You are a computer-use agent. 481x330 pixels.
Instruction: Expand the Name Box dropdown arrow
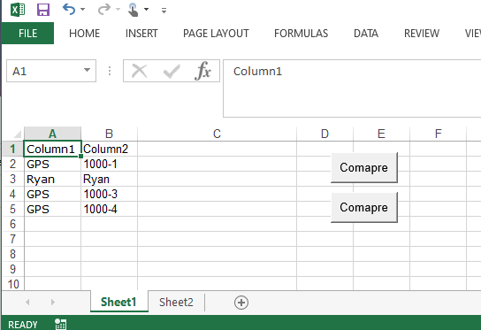tap(88, 70)
